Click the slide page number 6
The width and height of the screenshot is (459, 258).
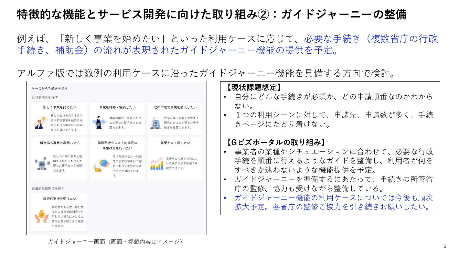click(445, 246)
